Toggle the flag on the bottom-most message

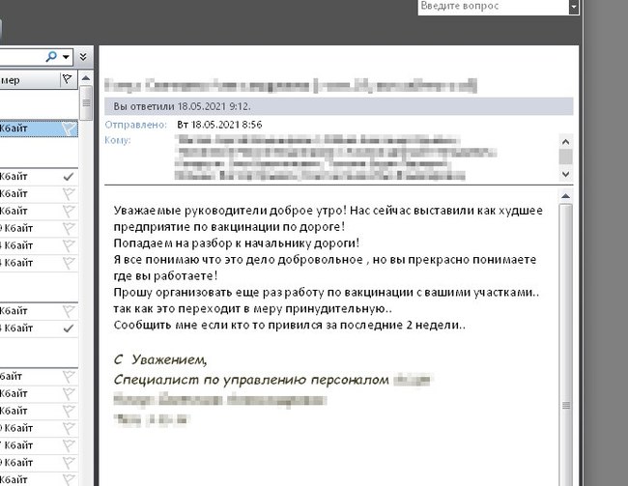68,478
